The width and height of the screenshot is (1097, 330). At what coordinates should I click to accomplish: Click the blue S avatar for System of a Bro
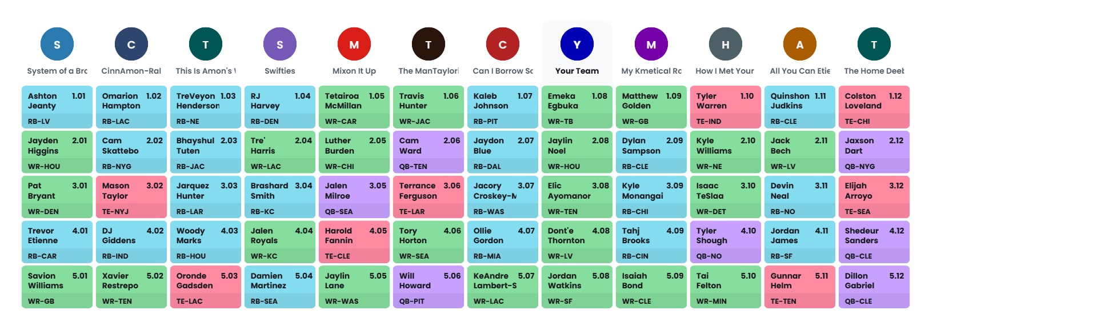[x=57, y=45]
